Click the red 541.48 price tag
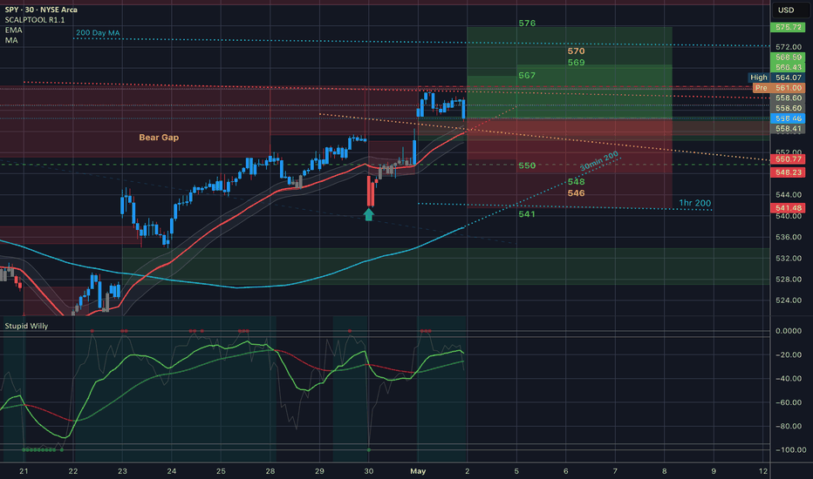The width and height of the screenshot is (813, 479). 788,207
